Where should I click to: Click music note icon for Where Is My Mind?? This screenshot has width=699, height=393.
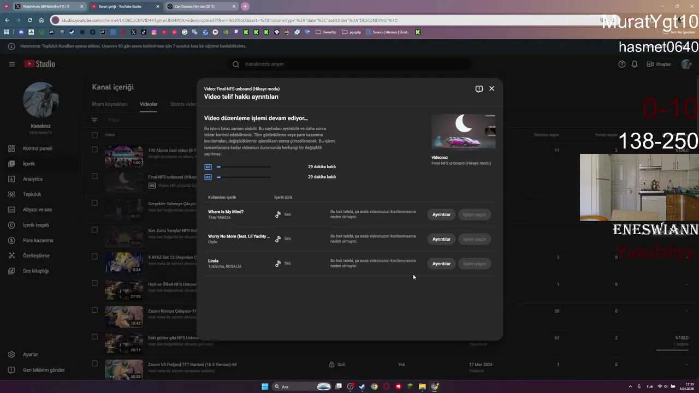(x=278, y=215)
